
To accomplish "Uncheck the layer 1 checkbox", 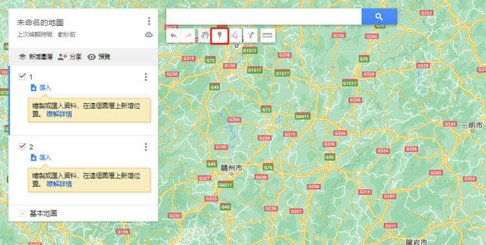I will (22, 76).
